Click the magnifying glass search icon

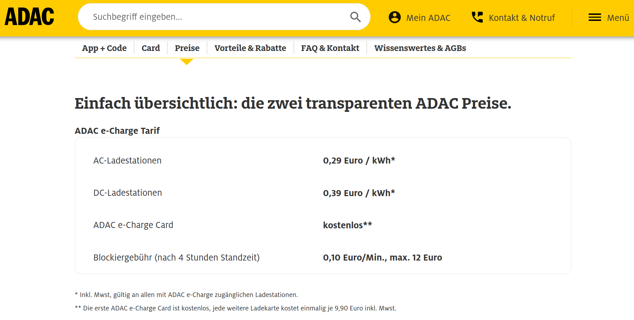pyautogui.click(x=355, y=17)
